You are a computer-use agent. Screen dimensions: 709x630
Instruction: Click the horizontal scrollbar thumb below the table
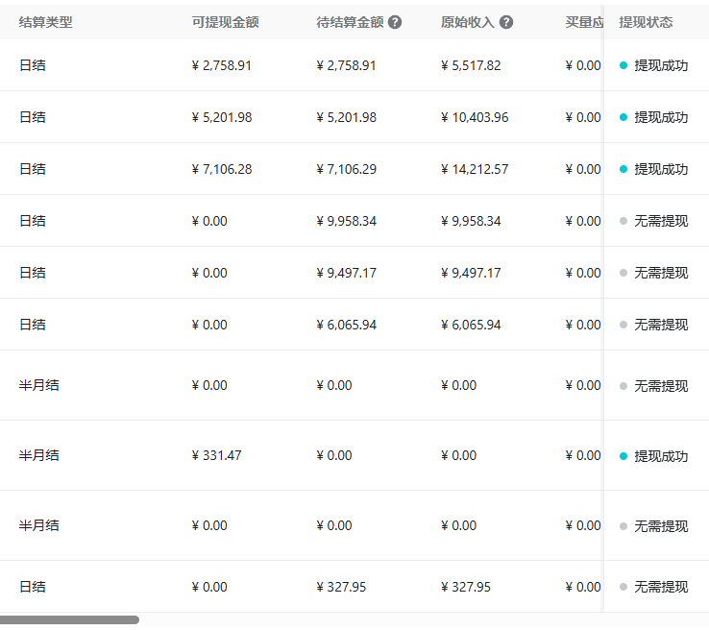click(x=69, y=619)
